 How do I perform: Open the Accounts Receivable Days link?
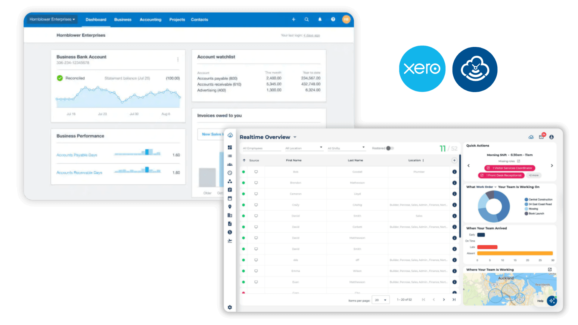[79, 173]
